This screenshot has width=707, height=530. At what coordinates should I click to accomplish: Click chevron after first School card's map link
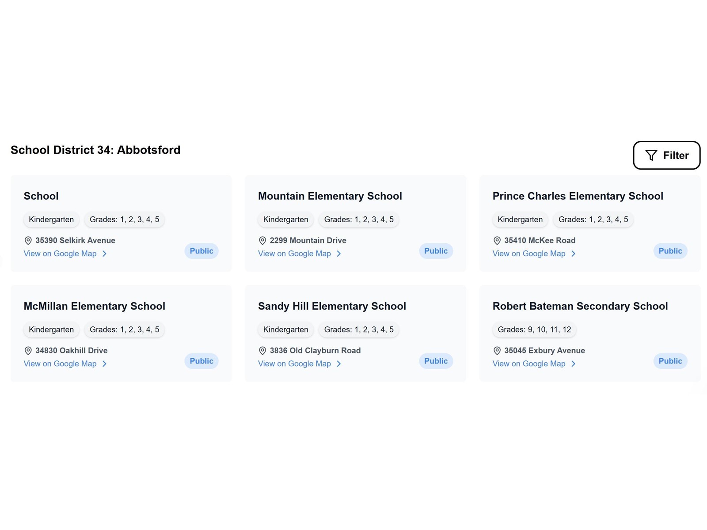[x=105, y=254]
